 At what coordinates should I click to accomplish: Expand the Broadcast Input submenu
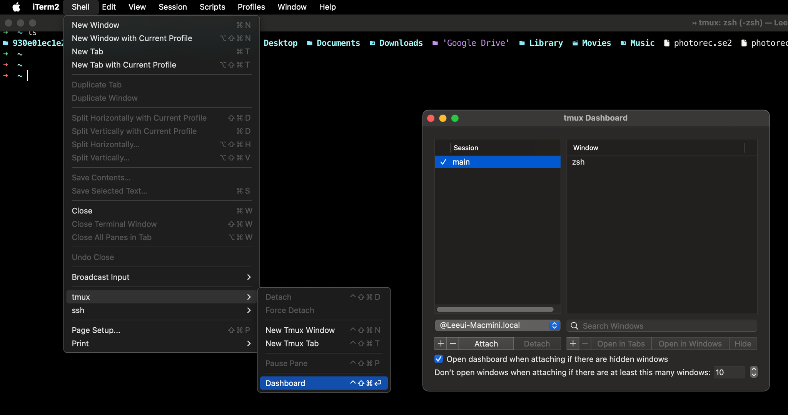click(x=161, y=277)
